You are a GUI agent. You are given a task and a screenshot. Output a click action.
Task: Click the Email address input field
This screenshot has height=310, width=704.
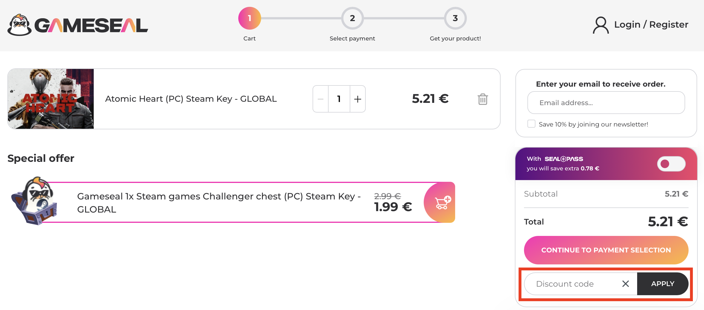click(606, 103)
